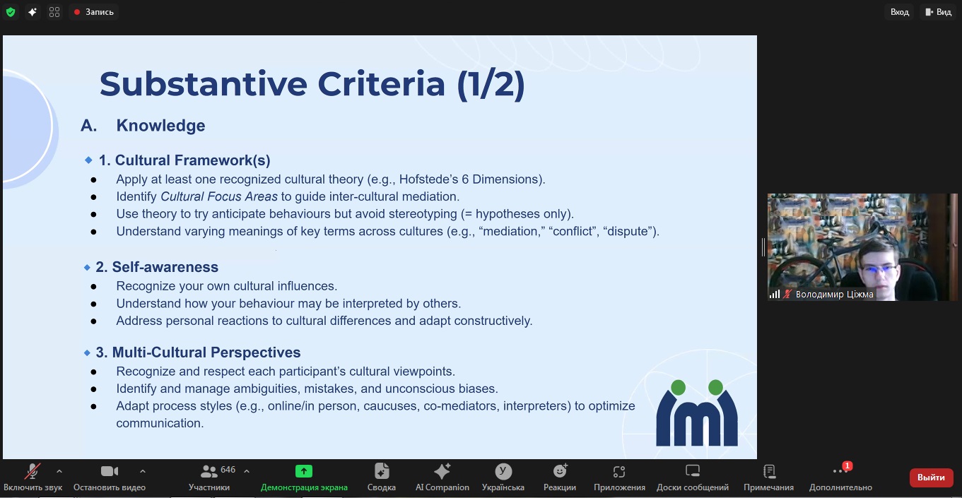This screenshot has width=962, height=498.
Task: Open the apps grid icon in top bar
Action: 54,12
